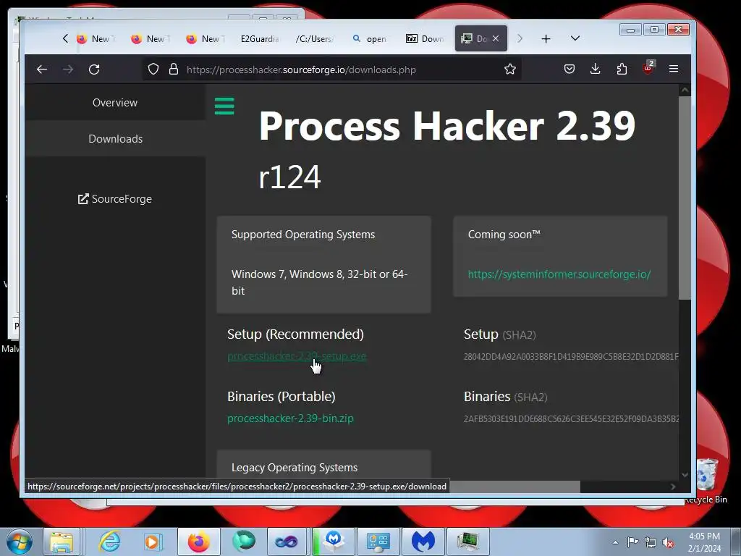Click the padlock site information icon
The image size is (741, 556).
[174, 69]
